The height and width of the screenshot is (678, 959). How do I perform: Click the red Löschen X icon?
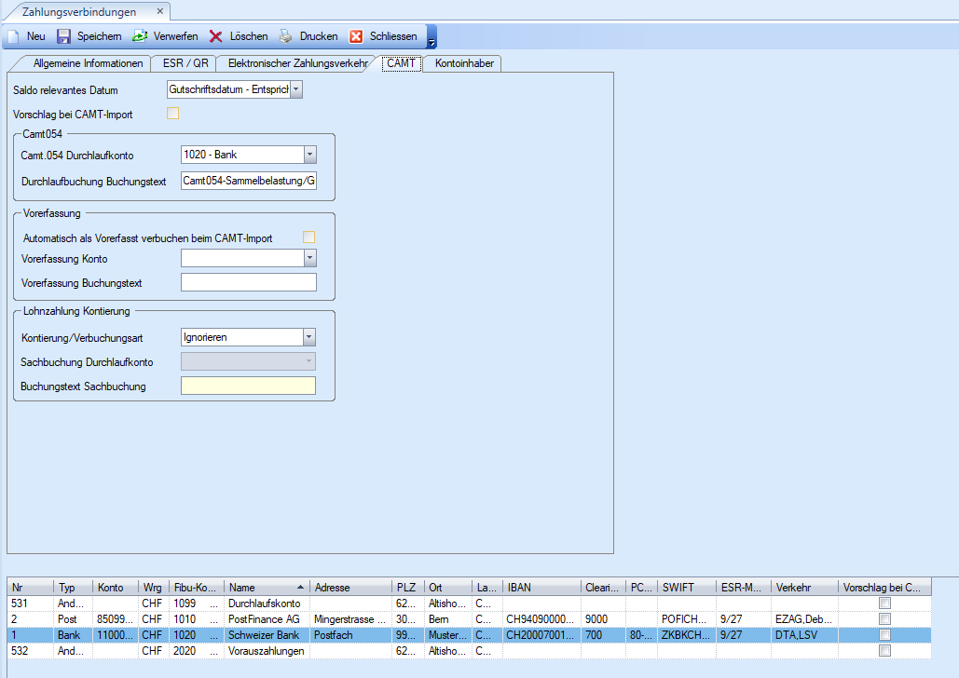click(215, 37)
